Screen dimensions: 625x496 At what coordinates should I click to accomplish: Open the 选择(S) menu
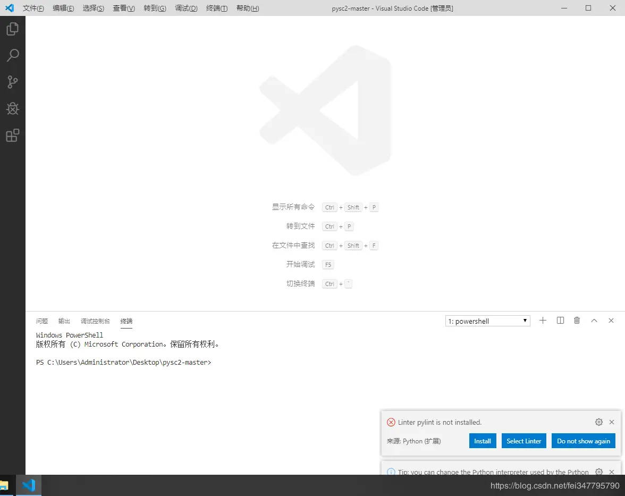[x=94, y=9]
